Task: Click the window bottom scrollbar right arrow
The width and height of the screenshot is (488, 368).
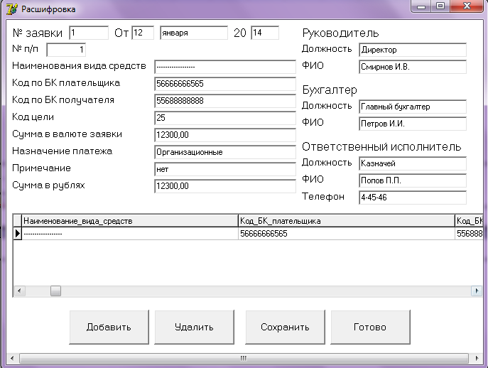Action: point(477,358)
